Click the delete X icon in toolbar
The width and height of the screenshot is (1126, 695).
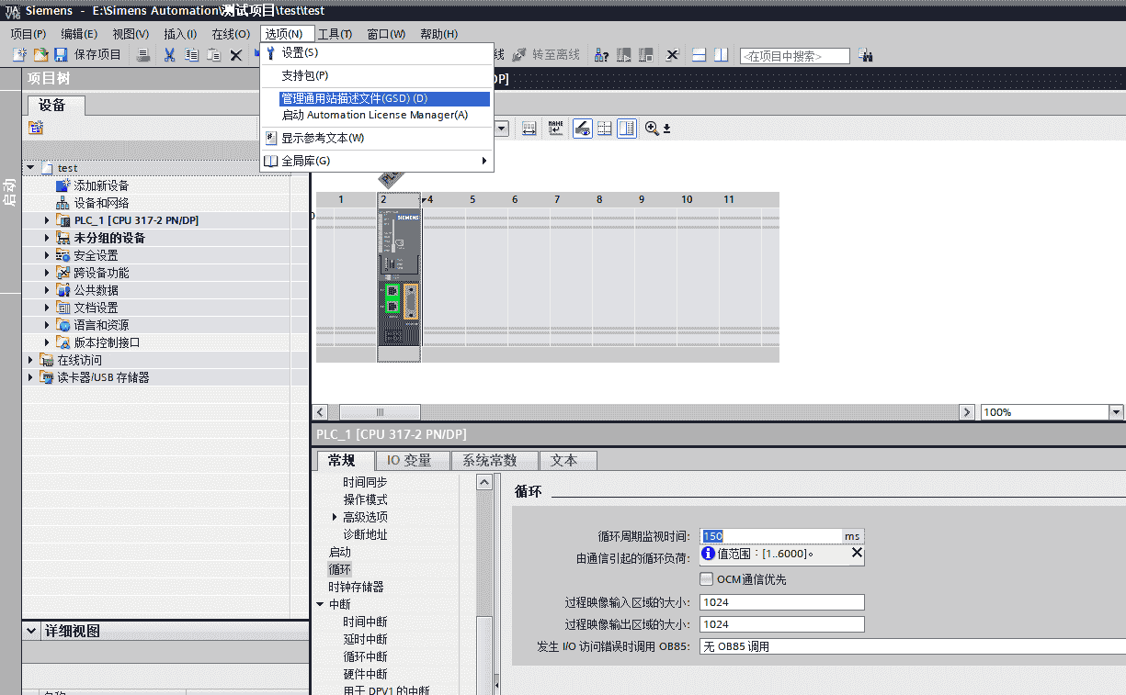point(236,55)
